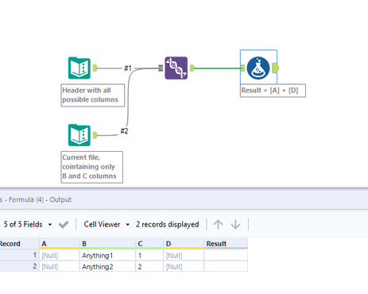Click the Union tool's input anchor

tap(161, 68)
